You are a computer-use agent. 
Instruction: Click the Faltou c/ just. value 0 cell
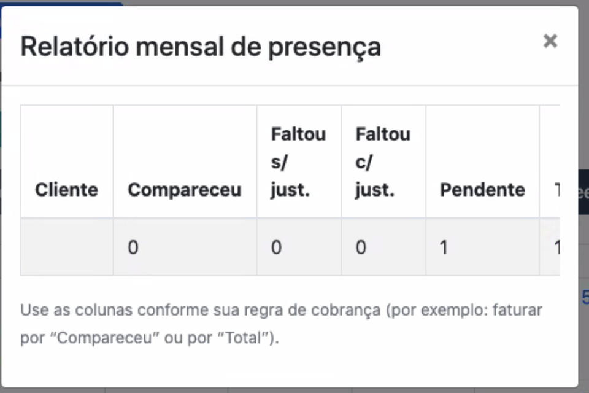tap(383, 247)
